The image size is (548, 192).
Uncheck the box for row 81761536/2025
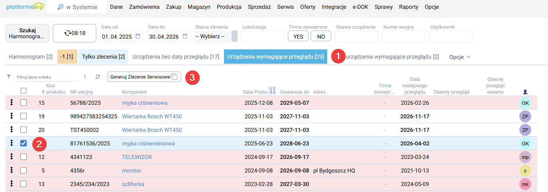point(24,143)
